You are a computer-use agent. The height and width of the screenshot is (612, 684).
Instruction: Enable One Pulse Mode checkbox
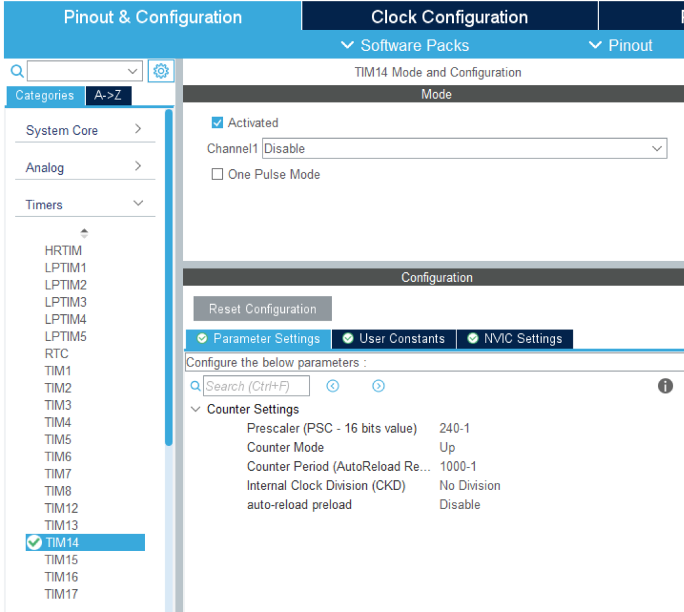217,174
